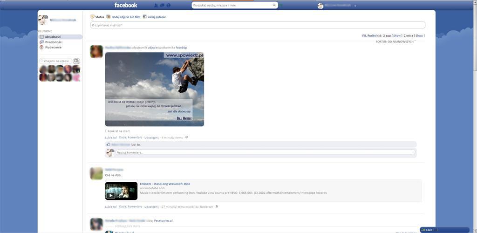Click the Status note icon

coord(93,17)
